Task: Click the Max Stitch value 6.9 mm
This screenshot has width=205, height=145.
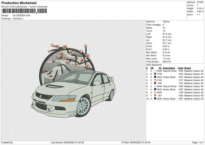Action: tap(166, 52)
